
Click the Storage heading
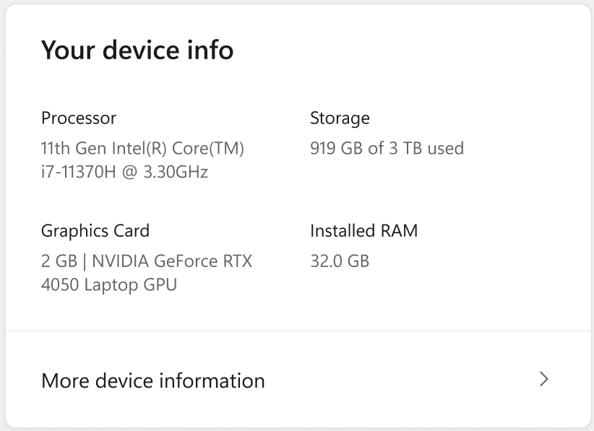340,118
